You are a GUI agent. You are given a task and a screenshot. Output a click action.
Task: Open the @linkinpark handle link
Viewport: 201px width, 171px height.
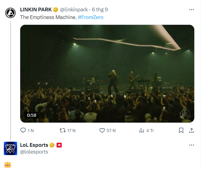tap(74, 9)
